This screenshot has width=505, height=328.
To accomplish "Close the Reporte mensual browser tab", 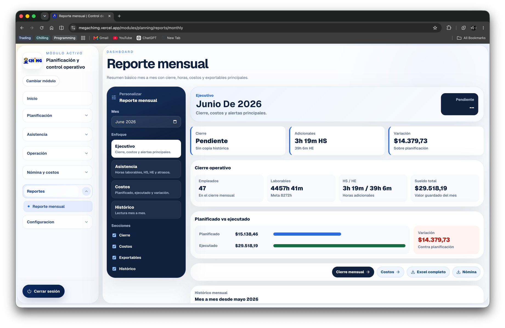I will [109, 16].
